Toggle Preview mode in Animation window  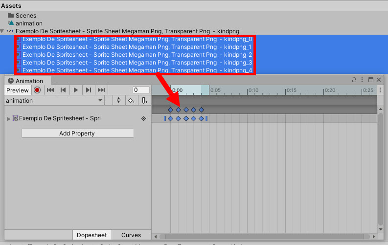(18, 90)
